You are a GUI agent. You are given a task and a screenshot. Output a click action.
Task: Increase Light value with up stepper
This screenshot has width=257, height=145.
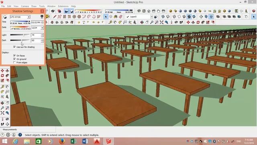tap(42, 34)
